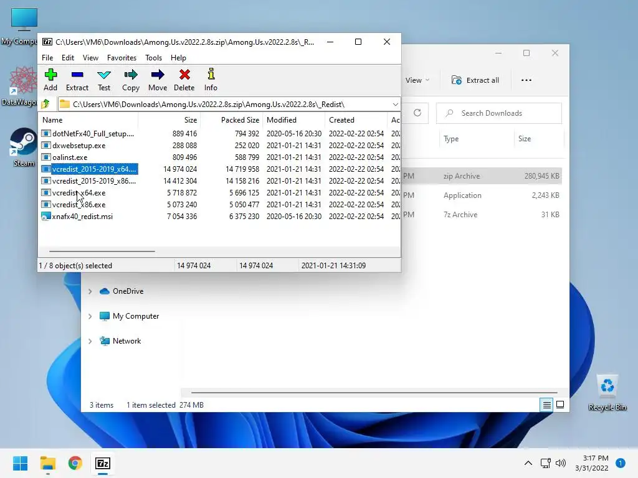Viewport: 638px width, 478px height.
Task: Click the dotNetFx40_Full_setup file icon
Action: pyautogui.click(x=46, y=133)
